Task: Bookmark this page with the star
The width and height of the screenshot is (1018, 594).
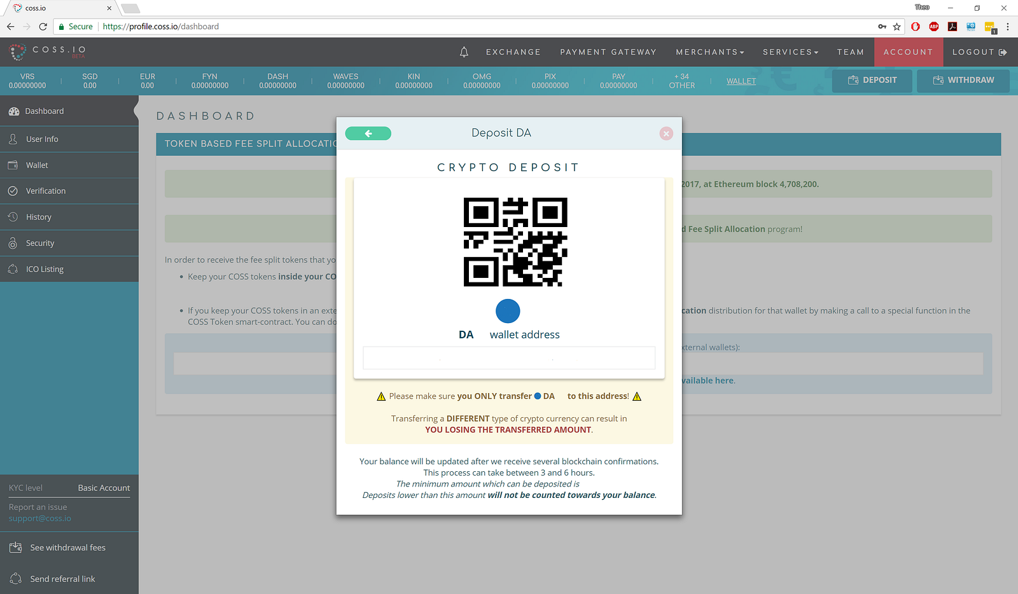Action: pos(897,27)
